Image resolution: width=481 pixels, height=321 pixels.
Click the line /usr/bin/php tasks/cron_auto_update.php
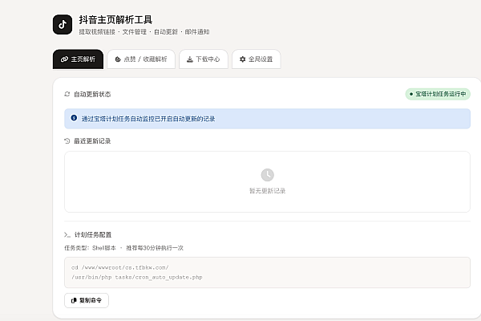tap(137, 277)
